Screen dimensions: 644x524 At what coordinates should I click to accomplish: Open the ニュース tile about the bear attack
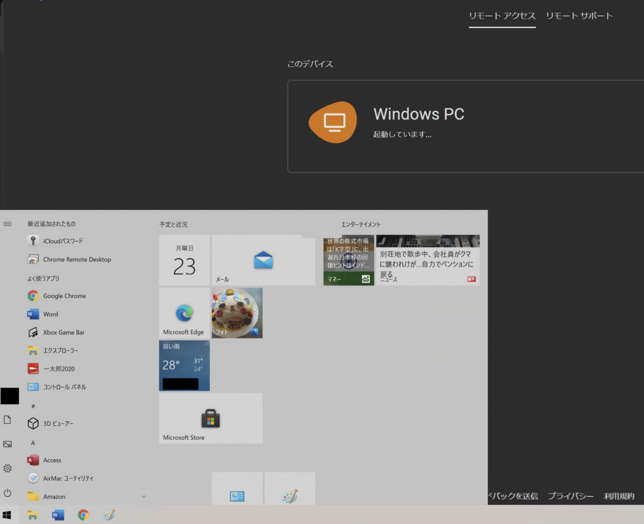coord(428,260)
